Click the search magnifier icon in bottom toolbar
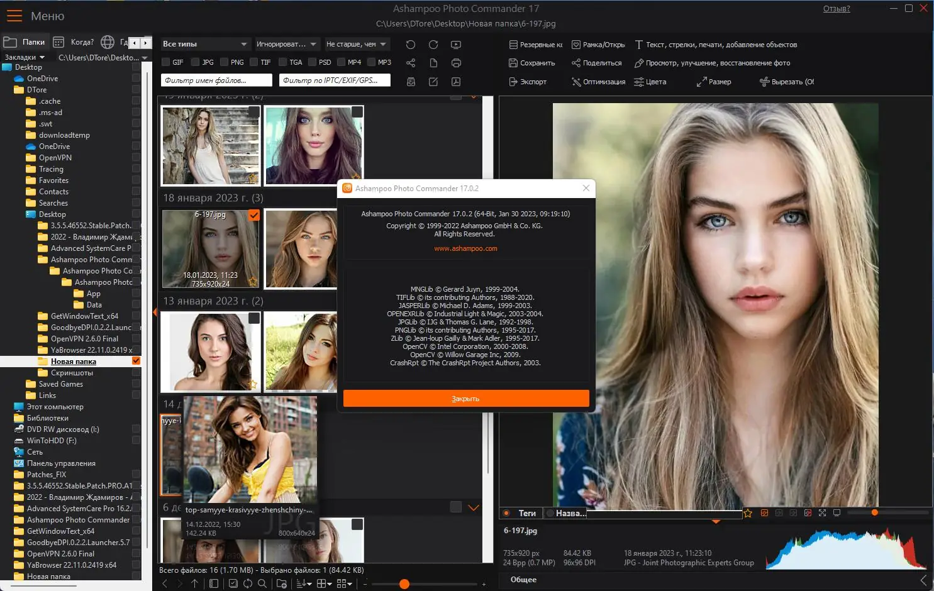This screenshot has width=934, height=591. pyautogui.click(x=262, y=583)
